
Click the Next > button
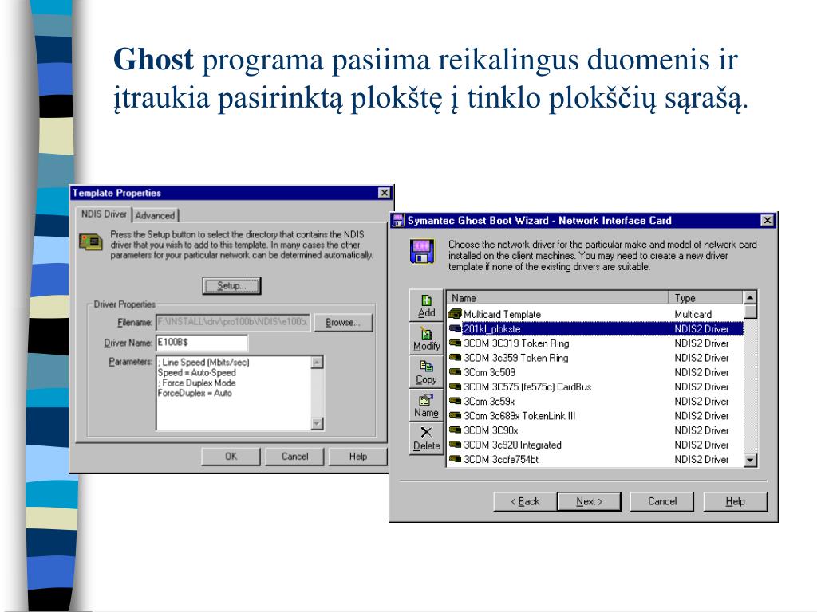pos(590,502)
